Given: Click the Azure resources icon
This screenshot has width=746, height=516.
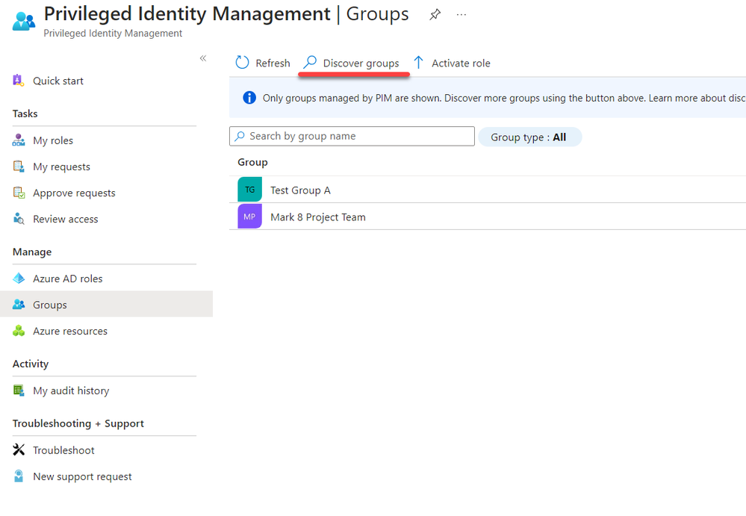Looking at the screenshot, I should [19, 331].
